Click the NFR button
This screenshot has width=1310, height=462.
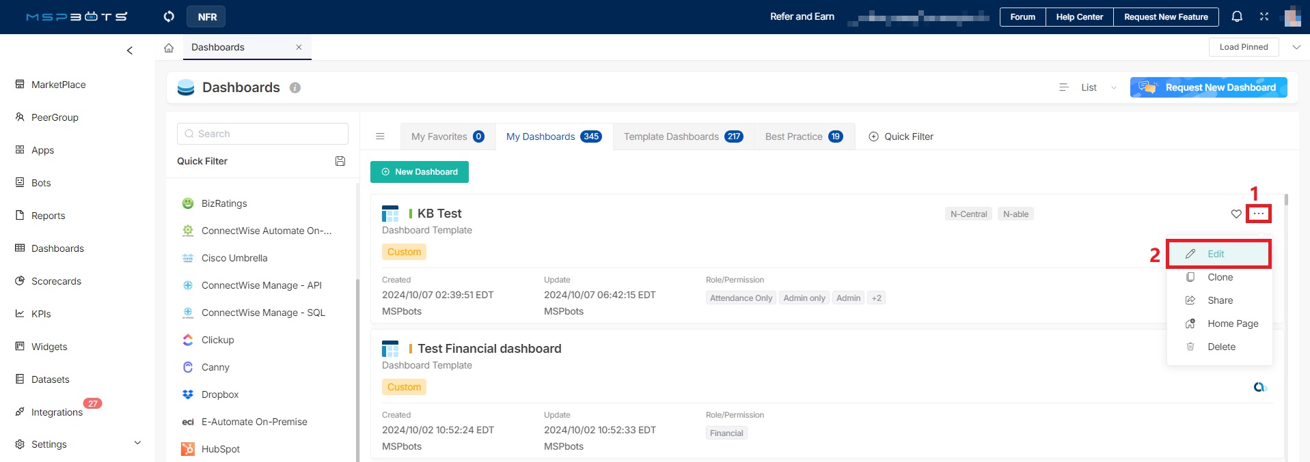tap(206, 16)
